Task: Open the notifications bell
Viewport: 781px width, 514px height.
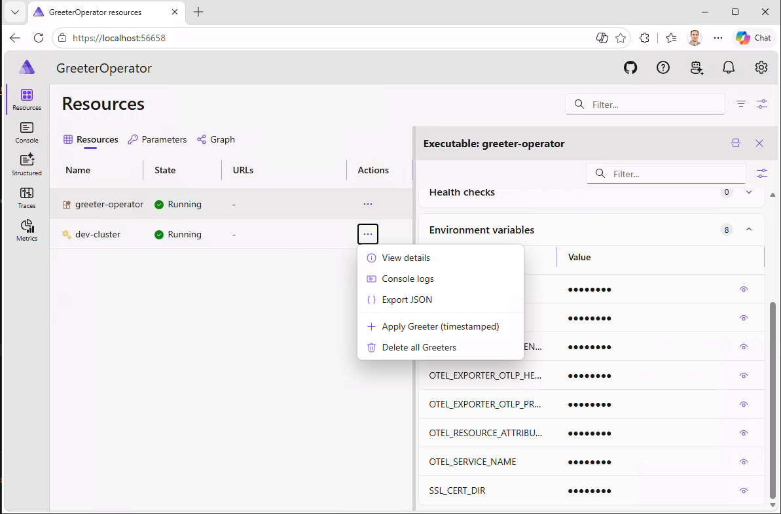Action: click(729, 67)
